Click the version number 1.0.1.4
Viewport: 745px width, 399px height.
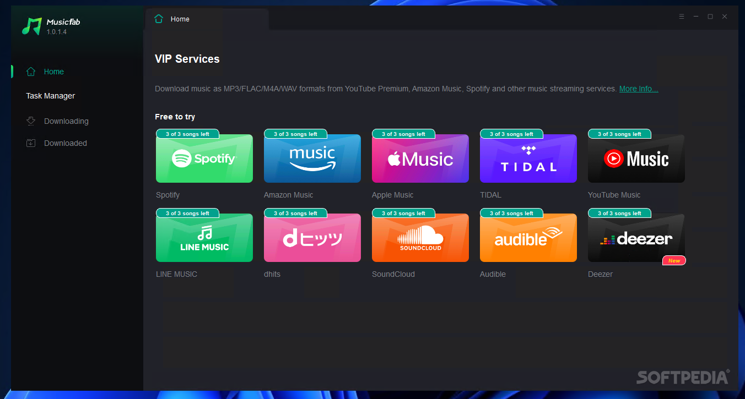[x=57, y=32]
